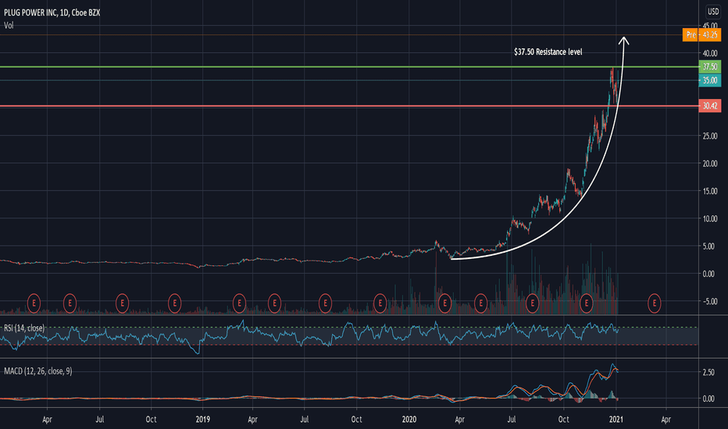Click the orange Pre 43.25 price tag
728x429 pixels.
[701, 35]
